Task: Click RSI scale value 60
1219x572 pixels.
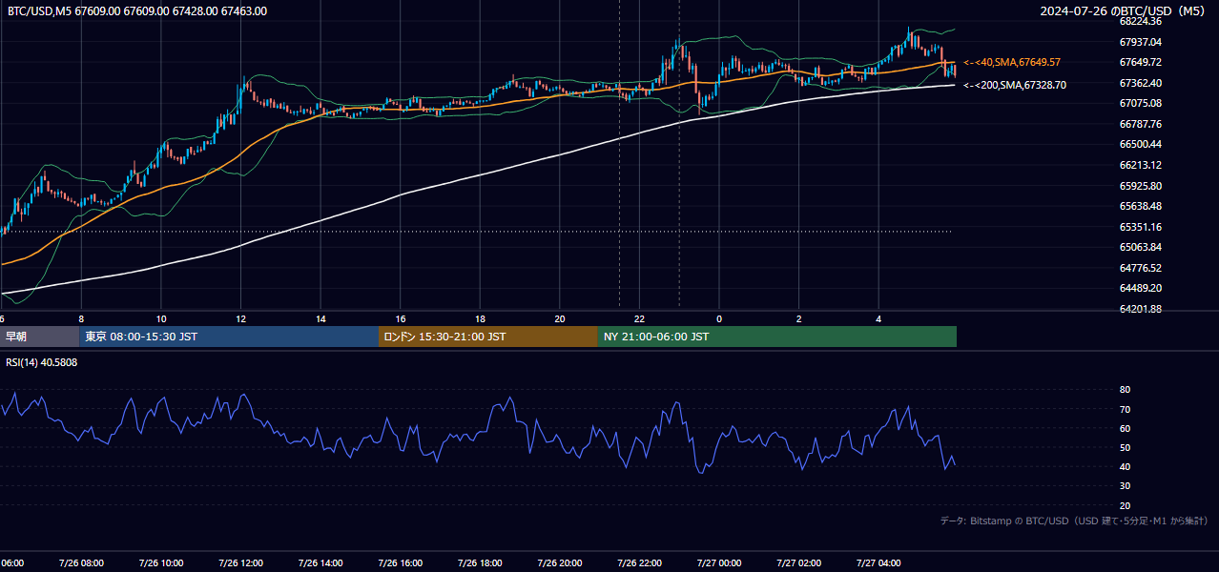Action: tap(1126, 428)
